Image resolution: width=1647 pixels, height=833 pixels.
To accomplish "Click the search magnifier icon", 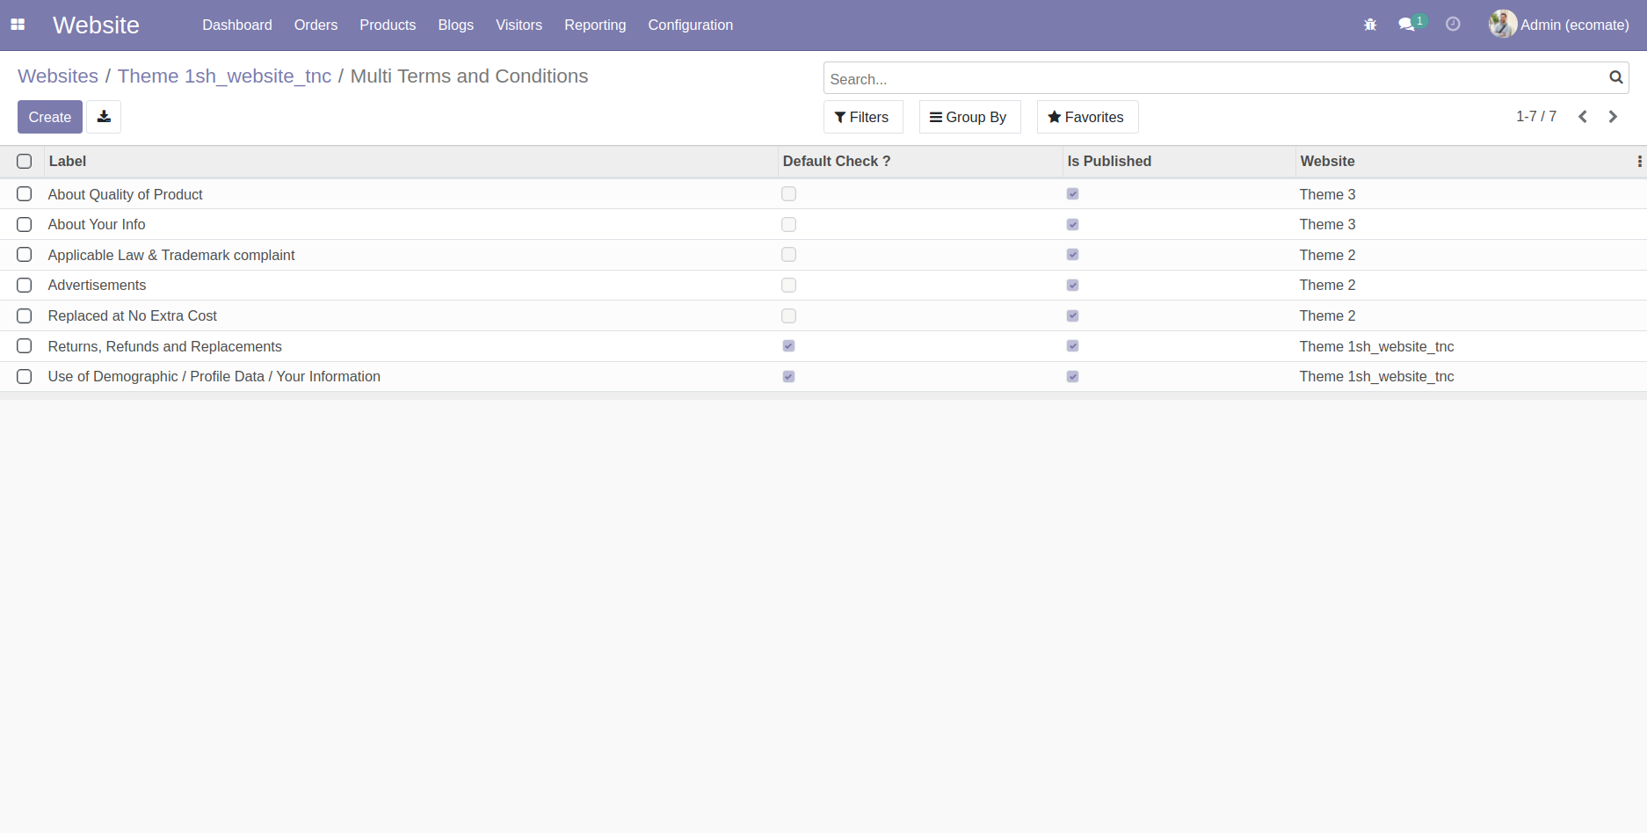I will pos(1615,77).
